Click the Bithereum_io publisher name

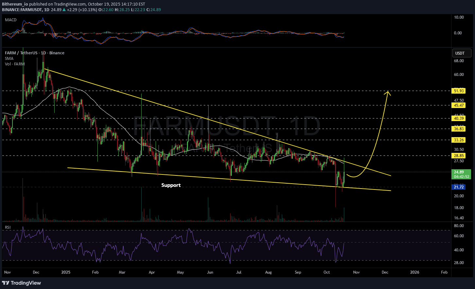(15, 4)
